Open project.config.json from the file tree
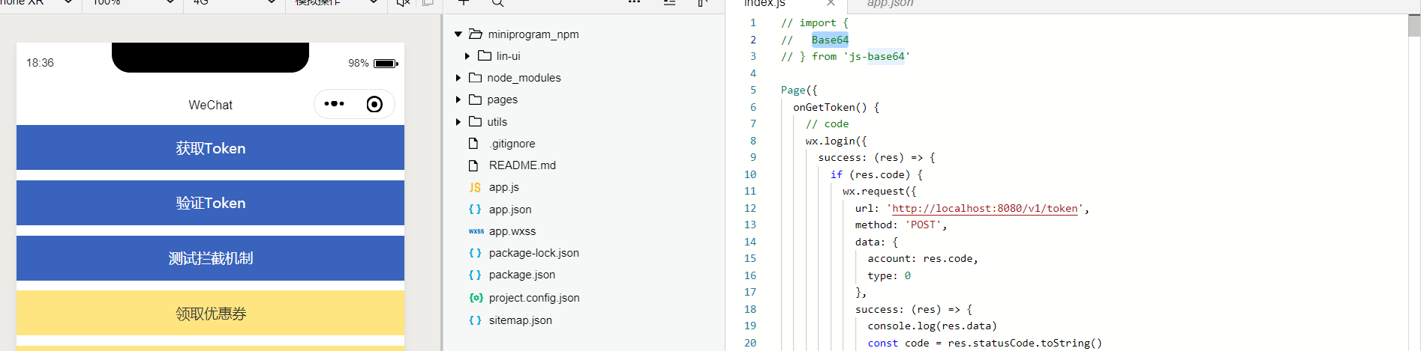This screenshot has width=1421, height=351. coord(534,298)
